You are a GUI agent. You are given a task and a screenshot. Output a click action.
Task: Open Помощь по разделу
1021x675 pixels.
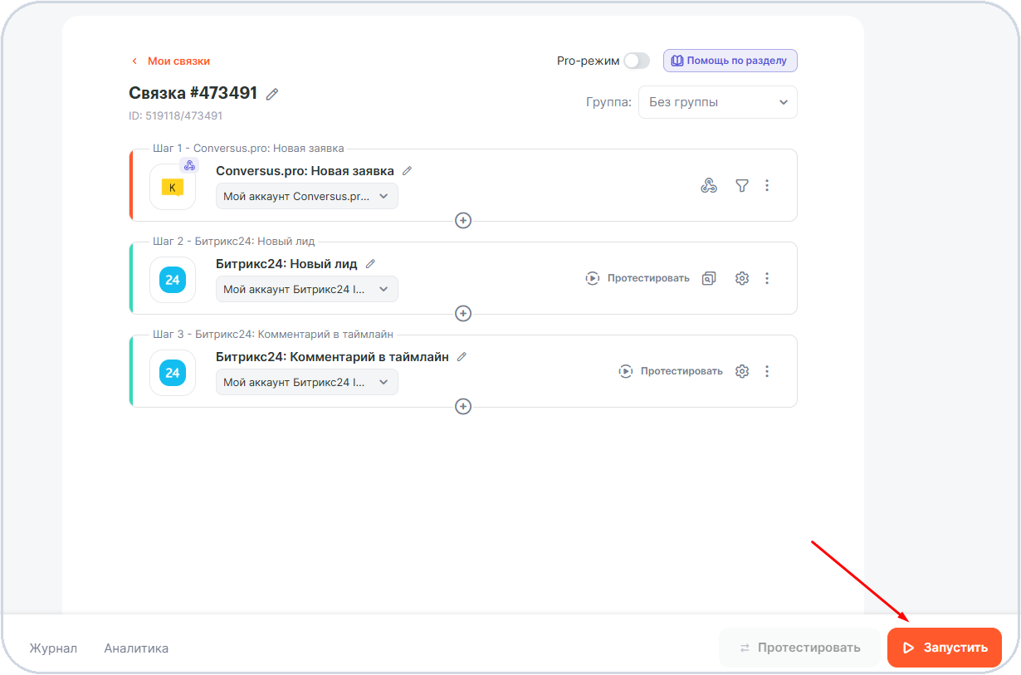730,61
